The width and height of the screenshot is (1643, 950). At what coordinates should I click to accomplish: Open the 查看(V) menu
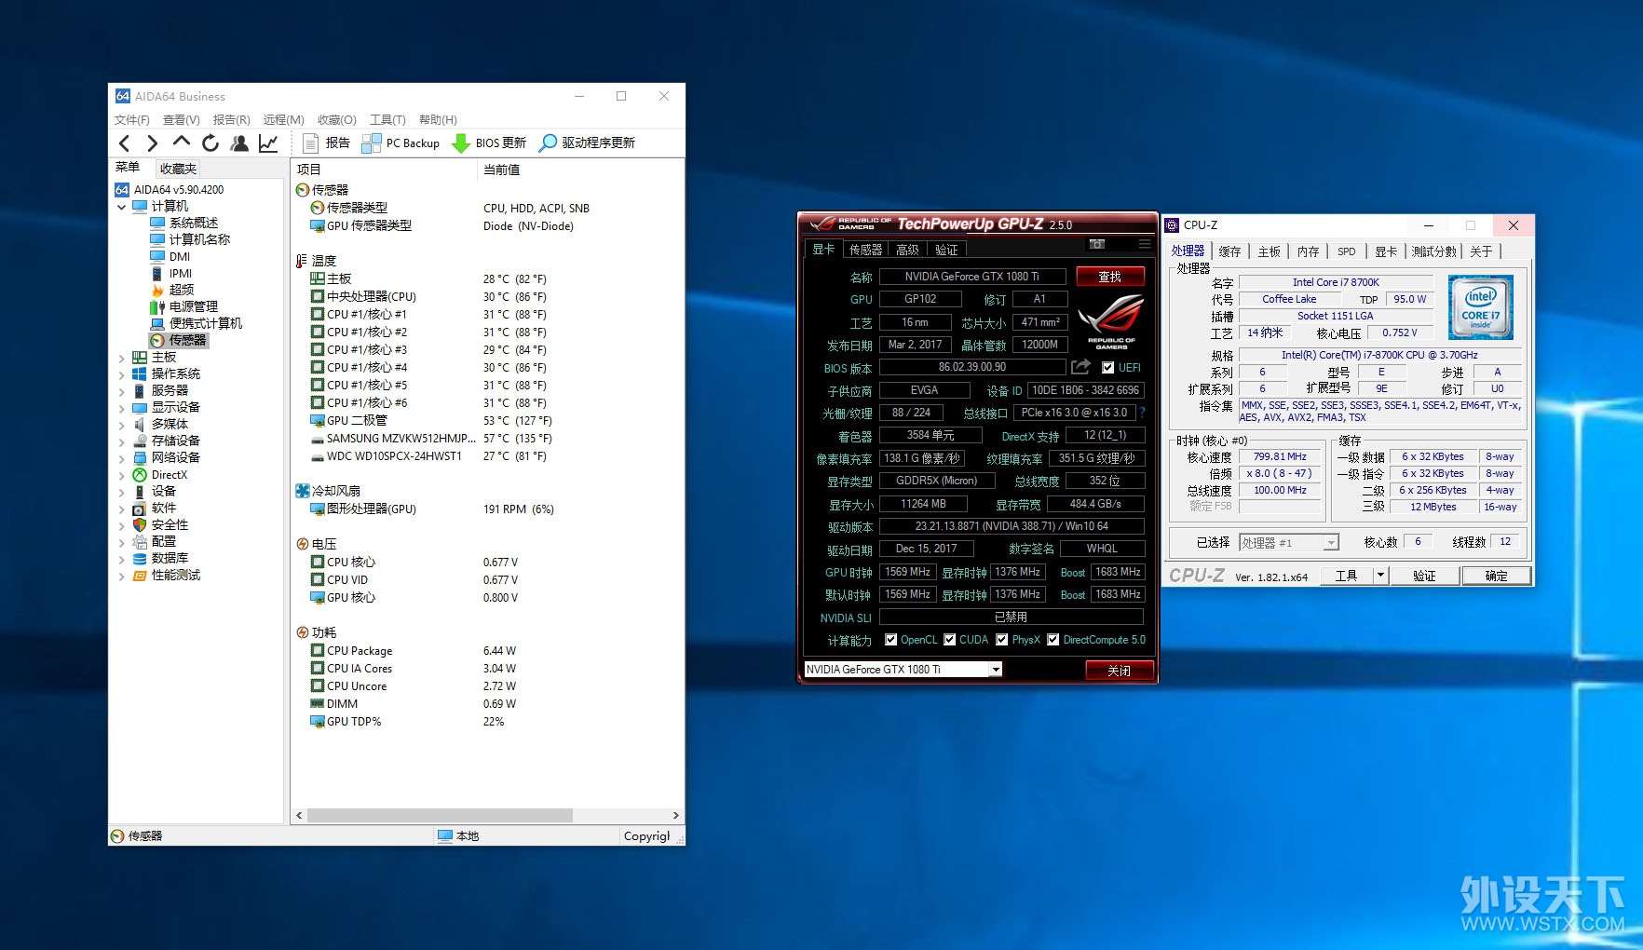(181, 120)
